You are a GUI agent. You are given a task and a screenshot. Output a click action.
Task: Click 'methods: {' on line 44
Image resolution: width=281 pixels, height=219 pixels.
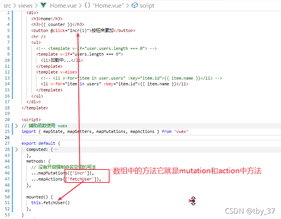tap(38, 161)
